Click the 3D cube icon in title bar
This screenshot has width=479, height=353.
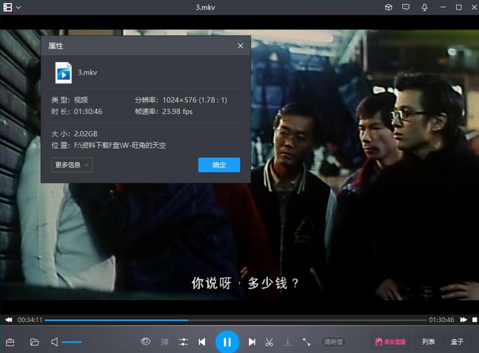[x=388, y=7]
